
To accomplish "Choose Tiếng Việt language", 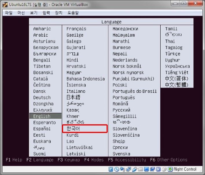I will pos(177,72).
